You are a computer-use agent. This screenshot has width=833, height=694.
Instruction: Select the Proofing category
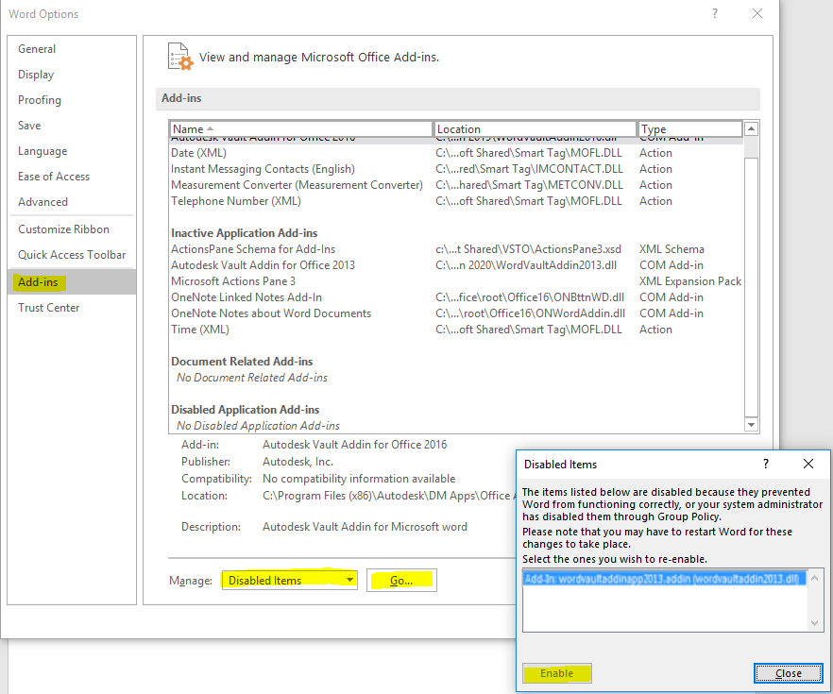click(40, 99)
